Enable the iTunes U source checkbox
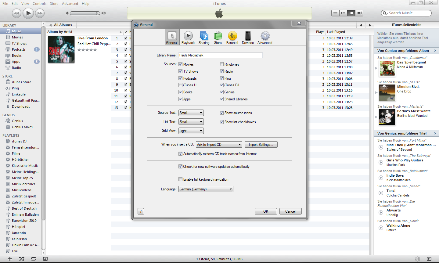This screenshot has width=439, height=263. click(x=180, y=85)
